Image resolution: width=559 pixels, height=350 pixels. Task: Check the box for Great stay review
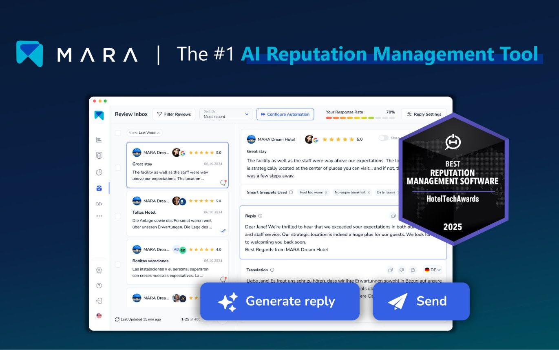point(118,168)
